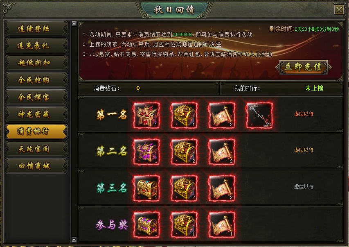The height and width of the screenshot is (247, 349).
Task: Click the scroll reward in 第一名 row
Action: point(222,115)
